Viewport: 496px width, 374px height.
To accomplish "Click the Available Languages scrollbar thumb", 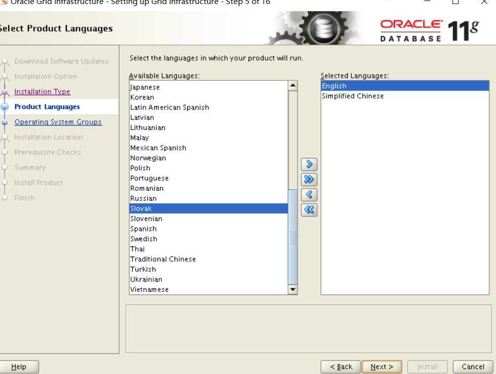I will [x=293, y=237].
